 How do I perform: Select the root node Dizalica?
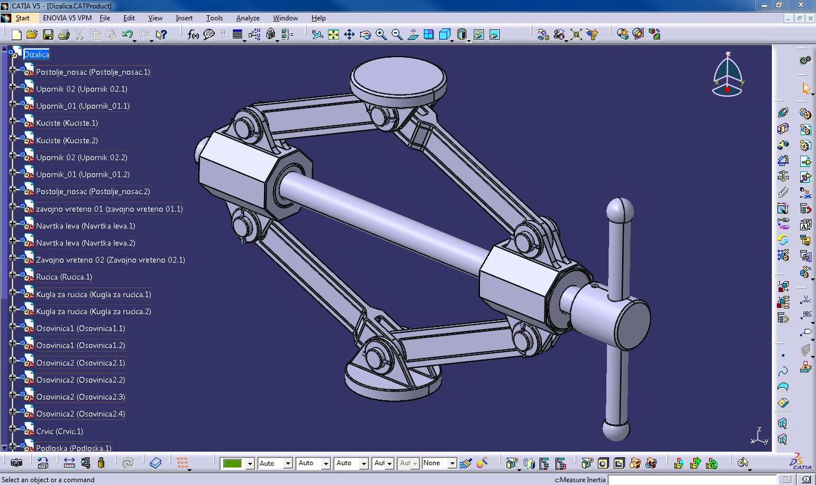pos(36,55)
